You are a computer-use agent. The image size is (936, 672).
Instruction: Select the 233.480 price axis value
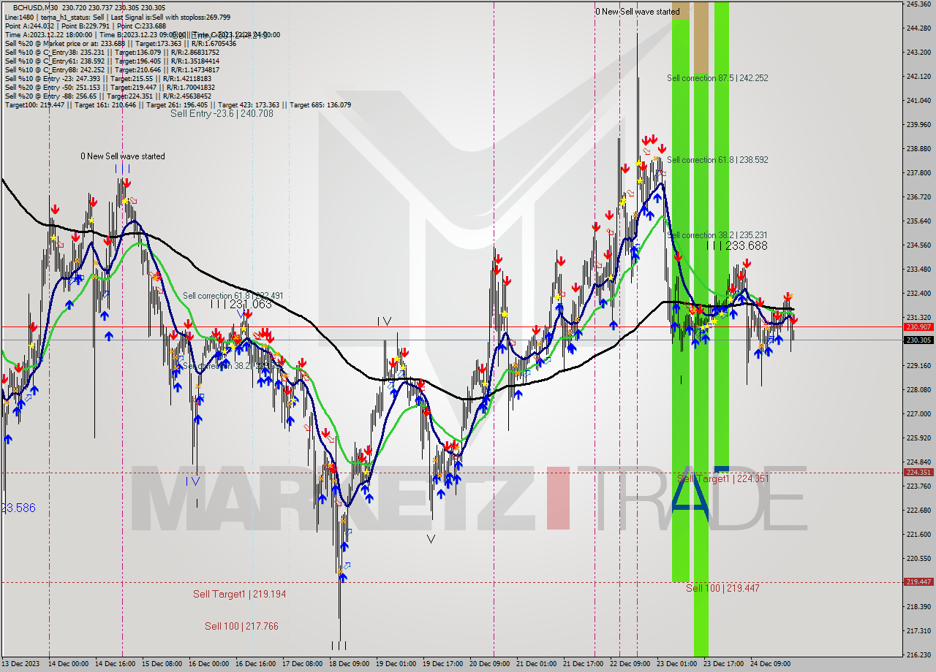[918, 270]
